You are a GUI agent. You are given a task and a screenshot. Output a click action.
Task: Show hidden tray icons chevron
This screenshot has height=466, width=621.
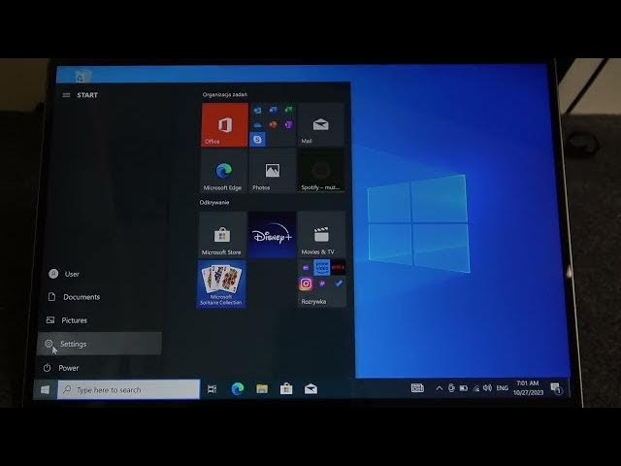439,388
